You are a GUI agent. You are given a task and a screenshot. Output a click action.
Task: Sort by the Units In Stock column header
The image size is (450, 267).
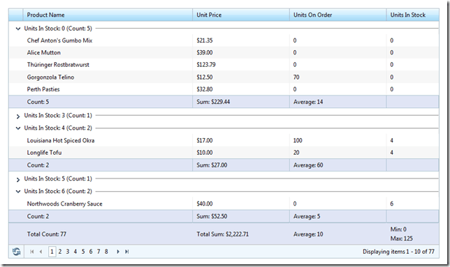(413, 15)
